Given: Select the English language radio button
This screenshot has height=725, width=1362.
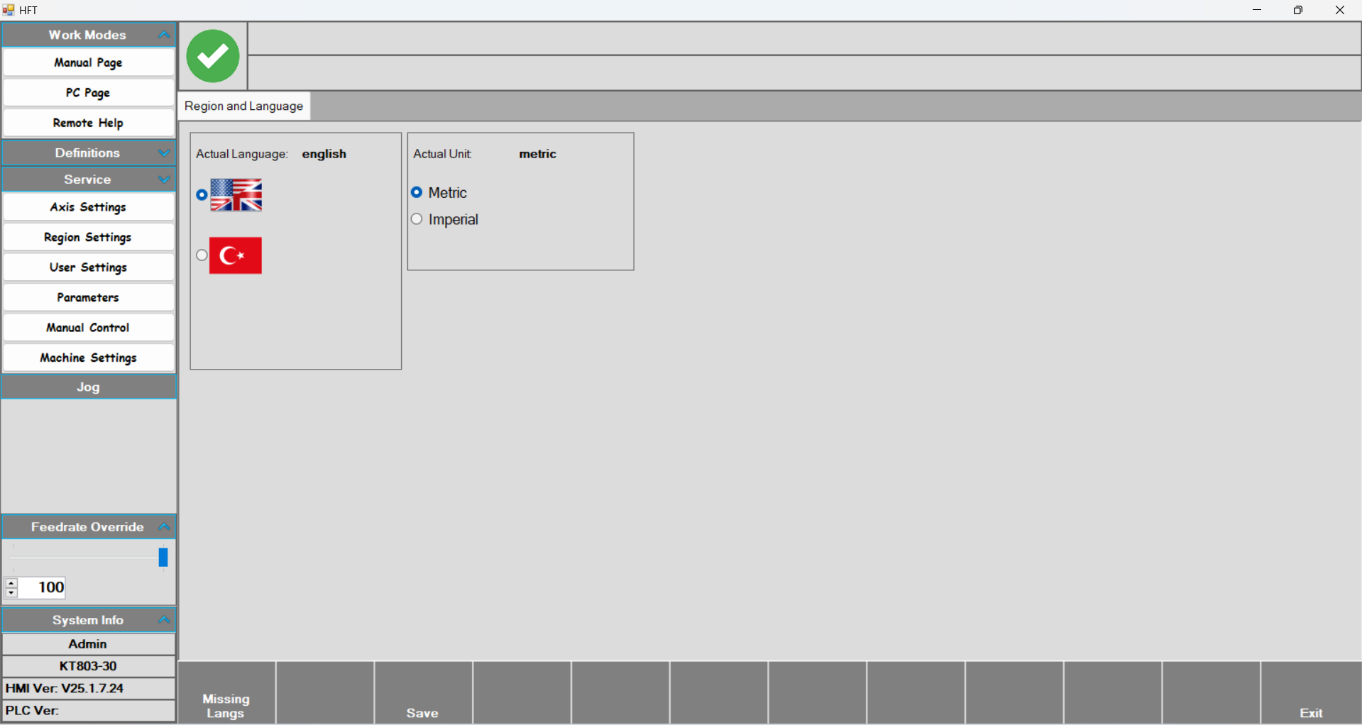Looking at the screenshot, I should coord(202,195).
